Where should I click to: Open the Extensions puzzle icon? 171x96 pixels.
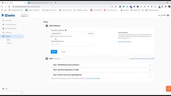tap(166, 7)
